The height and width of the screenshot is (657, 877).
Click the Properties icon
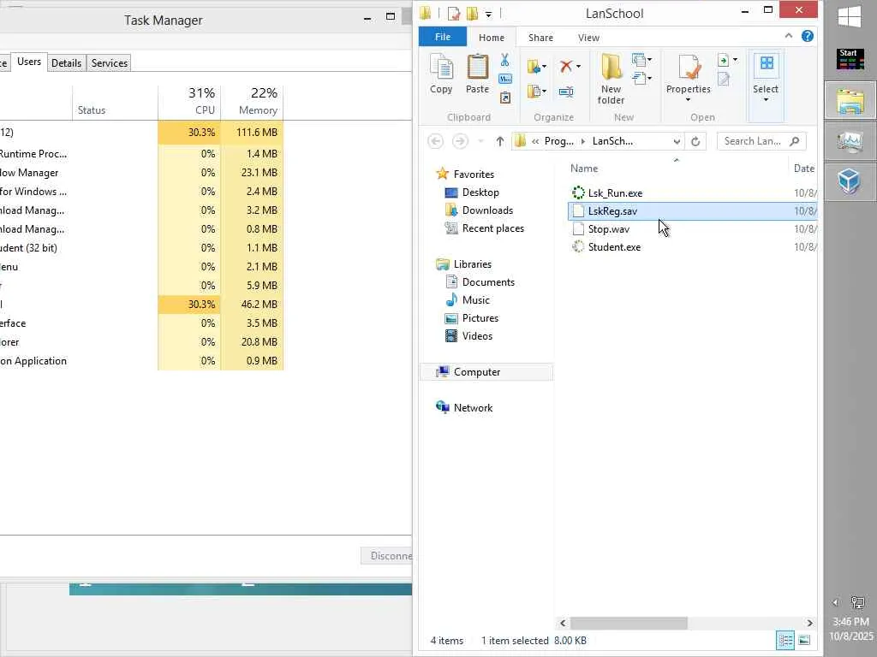pyautogui.click(x=689, y=68)
